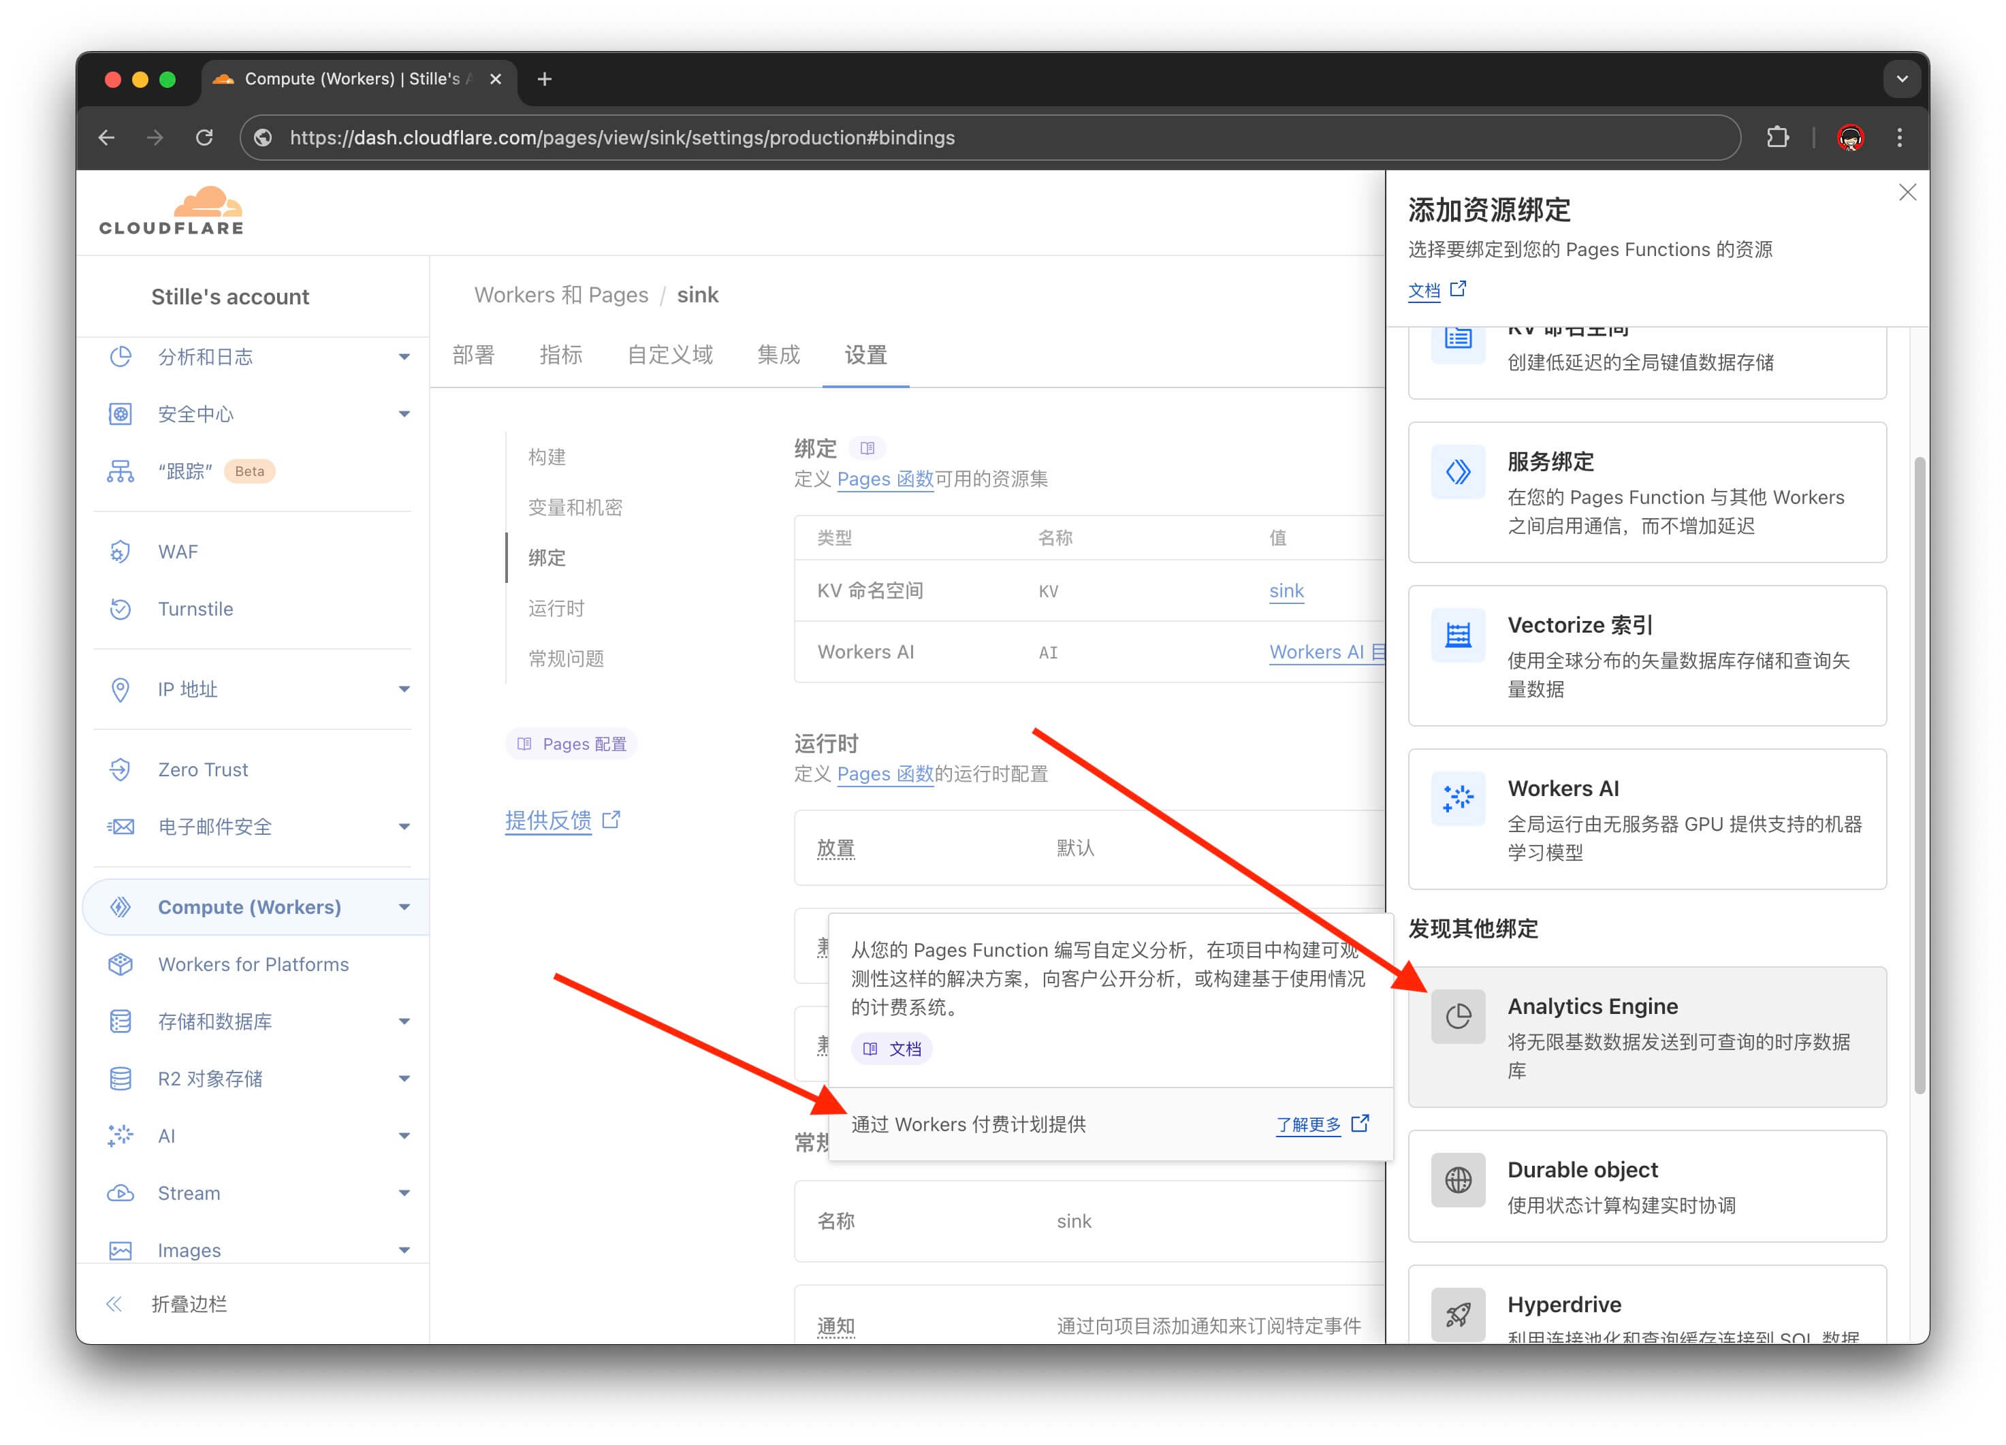Image resolution: width=2006 pixels, height=1445 pixels.
Task: Switch to the 部署 tab
Action: pos(473,355)
